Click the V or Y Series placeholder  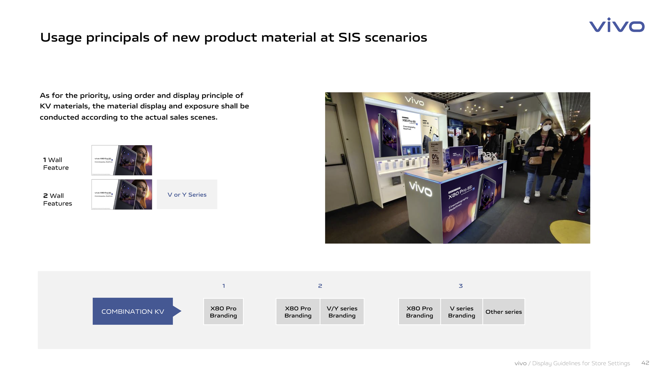pyautogui.click(x=187, y=195)
